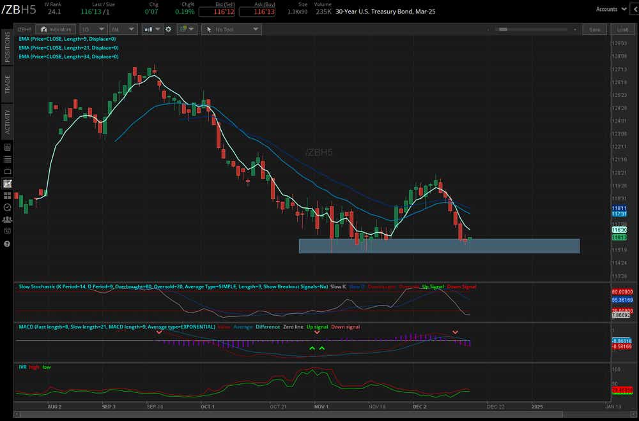The width and height of the screenshot is (639, 421).
Task: Open the 6M time frame dropdown
Action: (123, 29)
